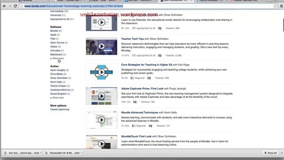Screen dimensions: 284x160
Task: Click the beri bax mp4 download file icon
Action: (5, 153)
